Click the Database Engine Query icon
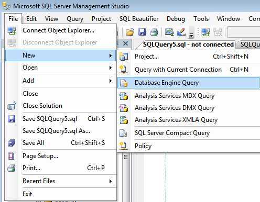The image size is (260, 202). click(x=124, y=83)
